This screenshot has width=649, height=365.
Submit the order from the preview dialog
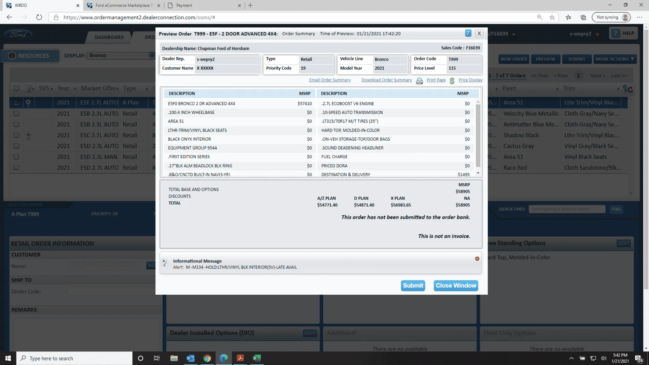pyautogui.click(x=413, y=285)
